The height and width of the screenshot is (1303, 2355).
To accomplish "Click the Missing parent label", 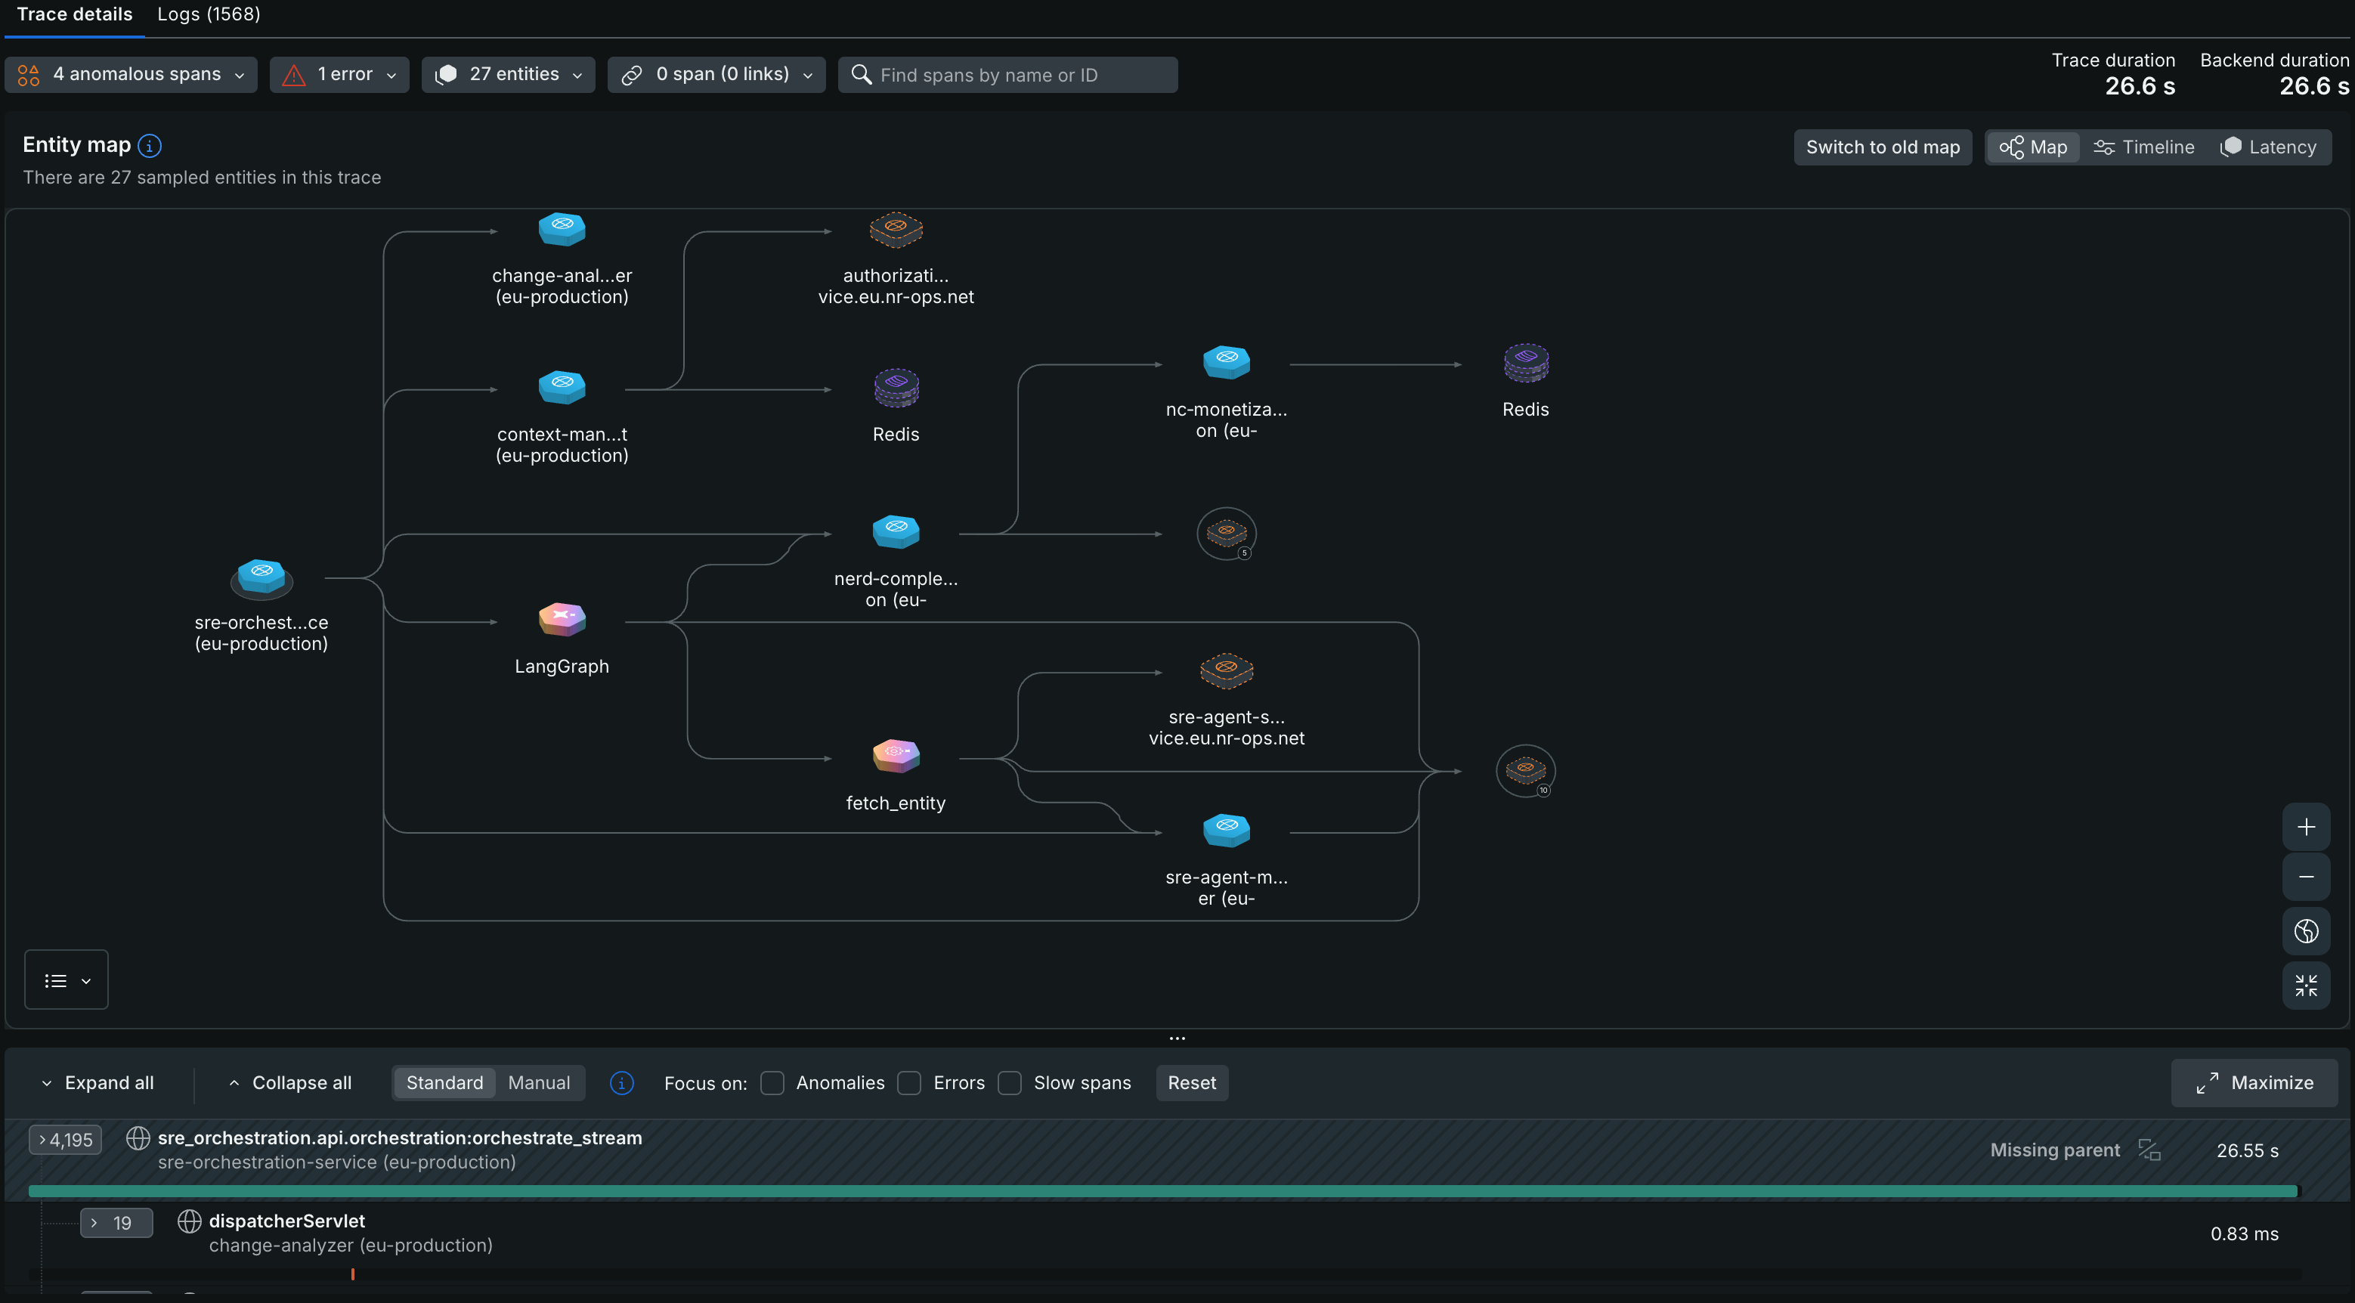I will click(x=2055, y=1150).
